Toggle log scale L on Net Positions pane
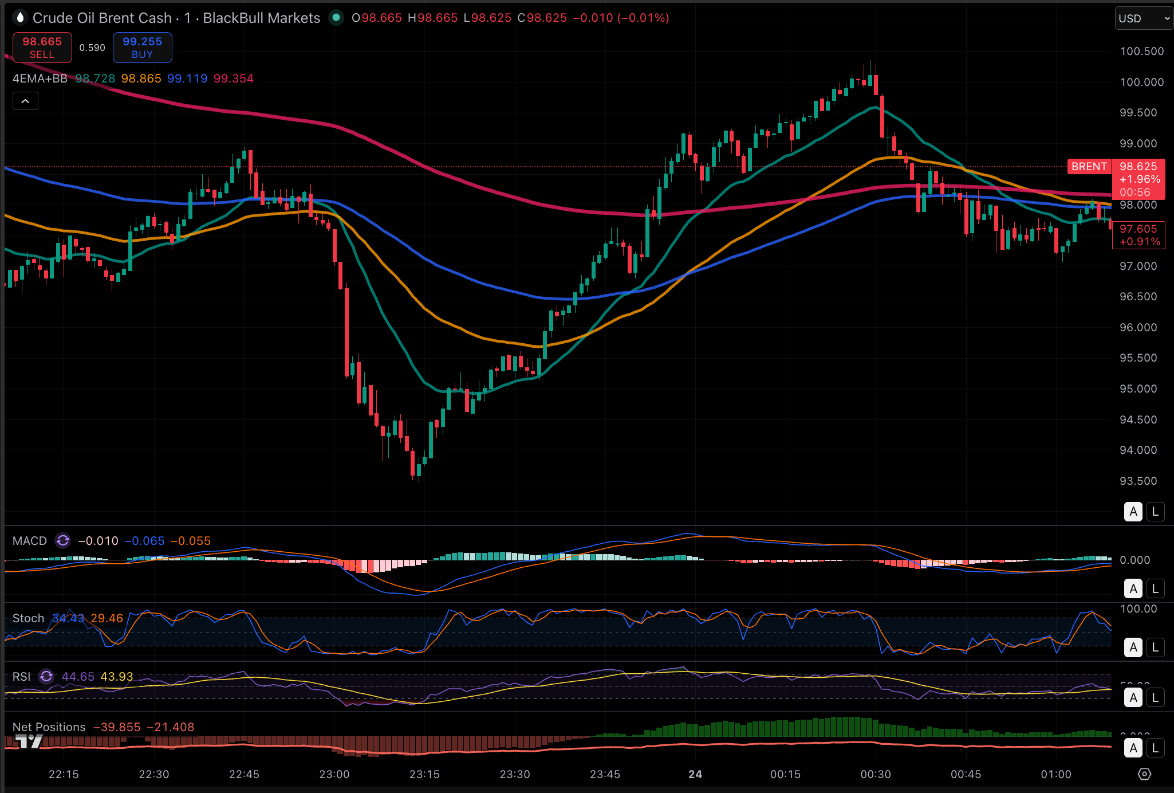The image size is (1174, 793). pos(1155,748)
